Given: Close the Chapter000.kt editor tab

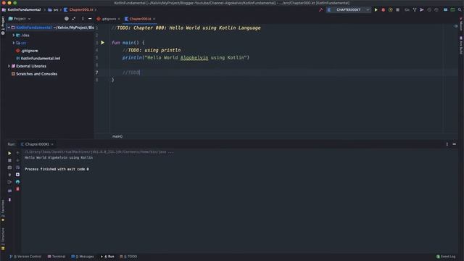Looking at the screenshot, I should point(154,20).
